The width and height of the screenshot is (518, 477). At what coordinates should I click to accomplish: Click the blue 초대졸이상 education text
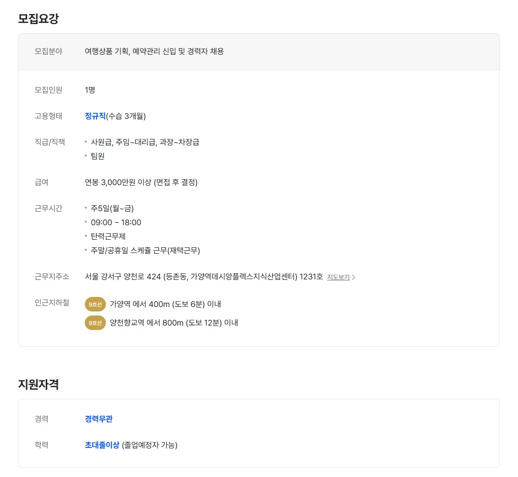[x=102, y=445]
